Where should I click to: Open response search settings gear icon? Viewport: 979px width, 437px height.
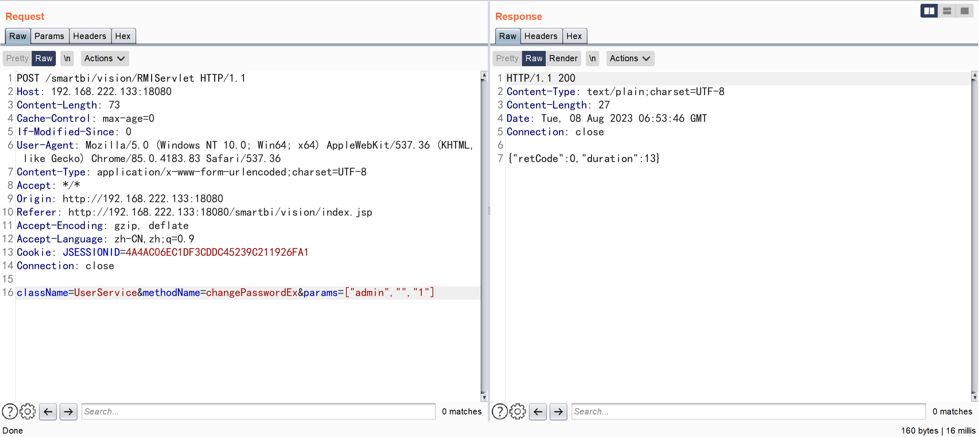coord(517,411)
